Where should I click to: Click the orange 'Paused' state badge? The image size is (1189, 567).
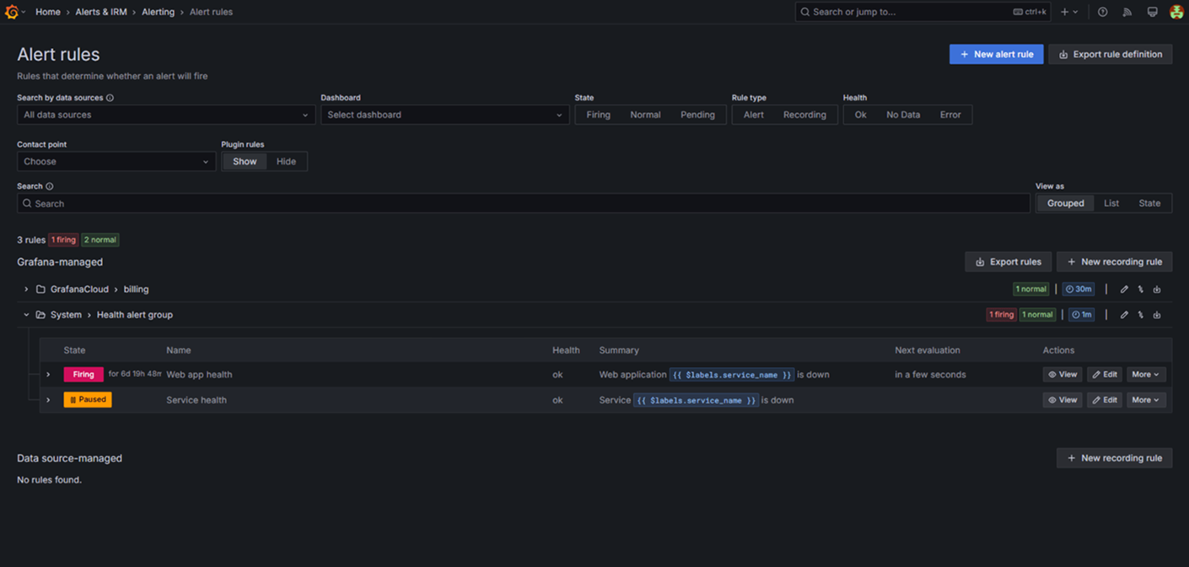88,400
